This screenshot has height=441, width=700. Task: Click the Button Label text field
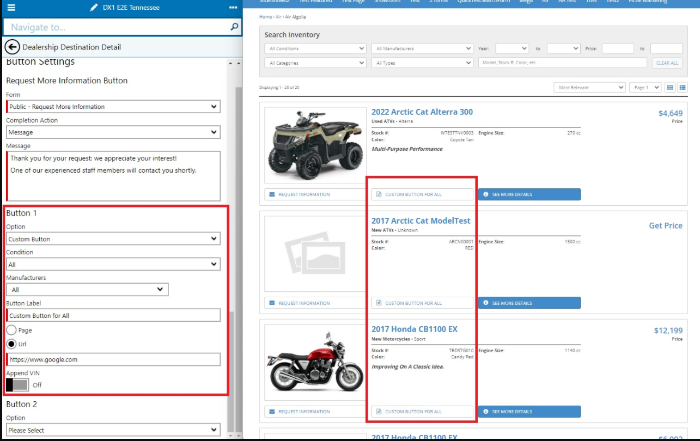(x=113, y=315)
